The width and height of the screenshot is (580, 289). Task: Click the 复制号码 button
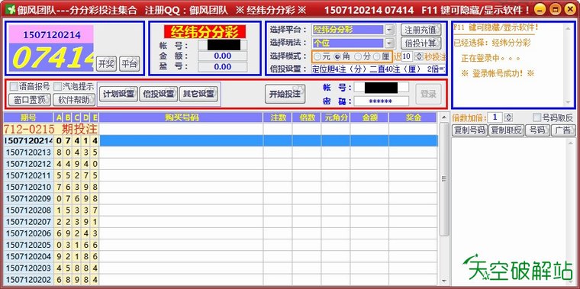pyautogui.click(x=469, y=130)
